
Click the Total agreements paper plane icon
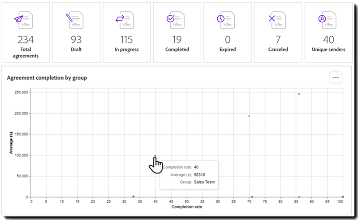(25, 19)
